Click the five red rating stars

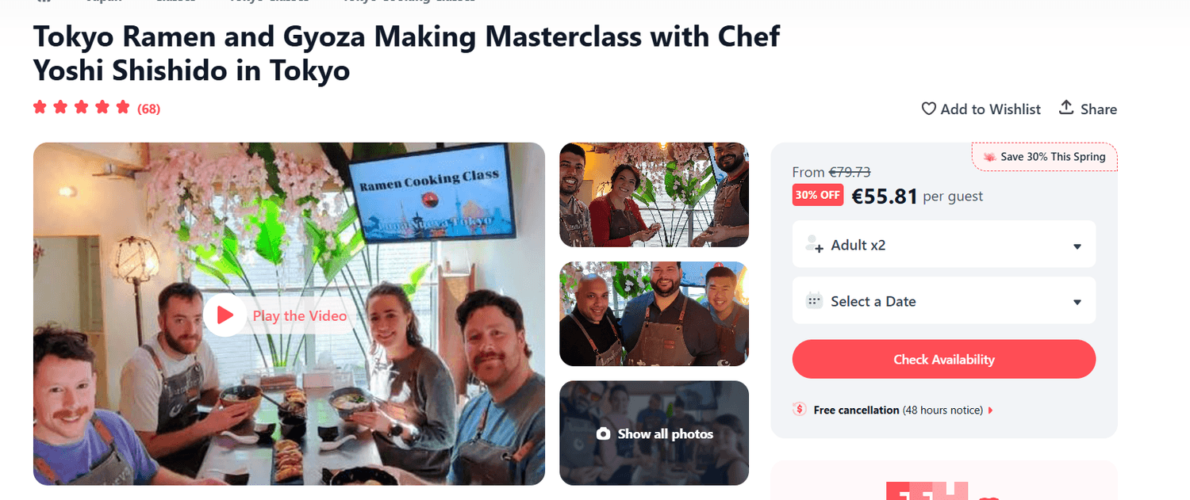click(81, 108)
